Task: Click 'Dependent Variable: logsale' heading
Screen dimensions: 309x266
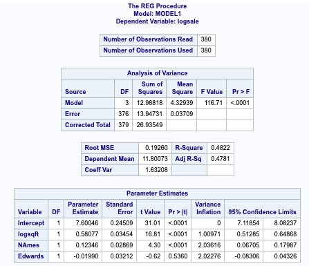Action: coord(157,21)
